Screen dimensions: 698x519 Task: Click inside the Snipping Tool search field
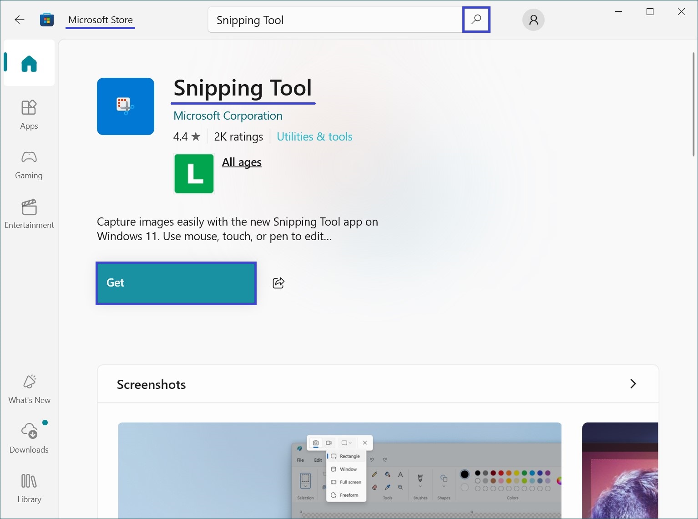click(334, 20)
